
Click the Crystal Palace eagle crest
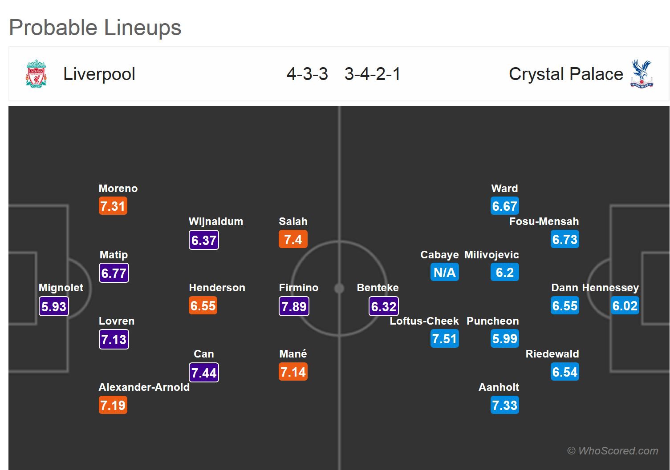coord(642,74)
